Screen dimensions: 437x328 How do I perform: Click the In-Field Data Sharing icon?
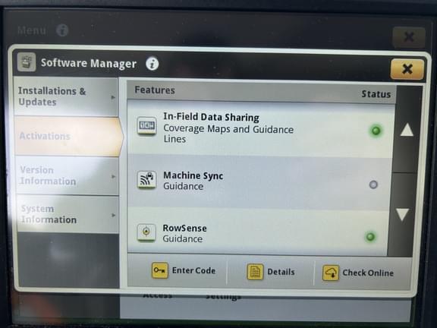(x=146, y=126)
